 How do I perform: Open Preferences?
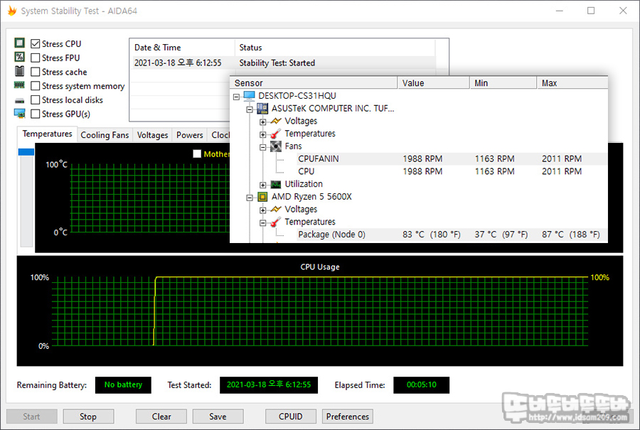coord(347,416)
